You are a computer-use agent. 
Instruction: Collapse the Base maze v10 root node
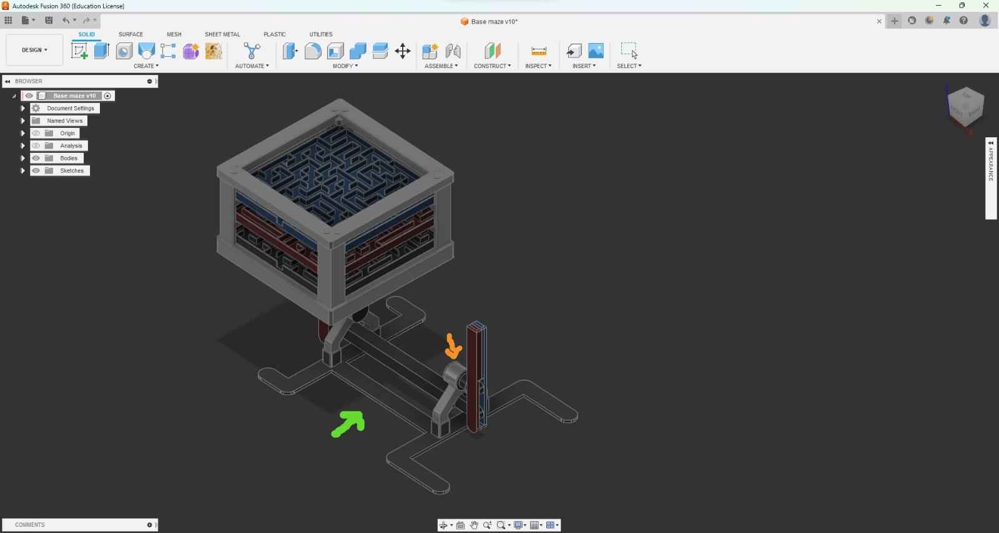coord(14,95)
